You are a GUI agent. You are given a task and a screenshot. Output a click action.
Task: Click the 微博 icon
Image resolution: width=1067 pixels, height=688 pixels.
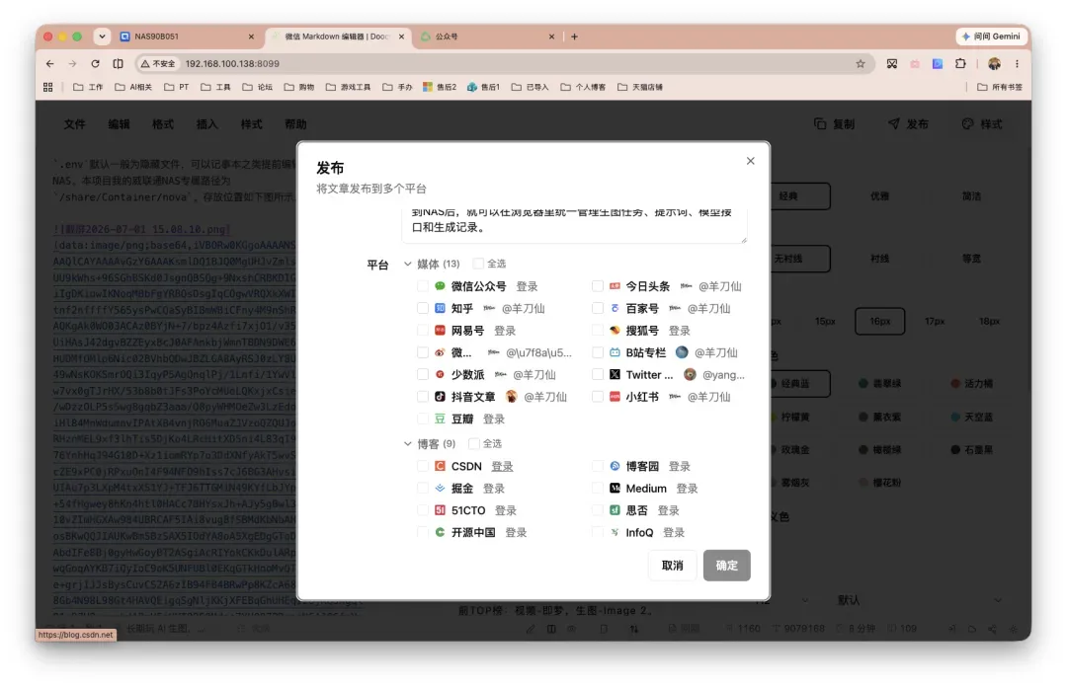pos(441,352)
